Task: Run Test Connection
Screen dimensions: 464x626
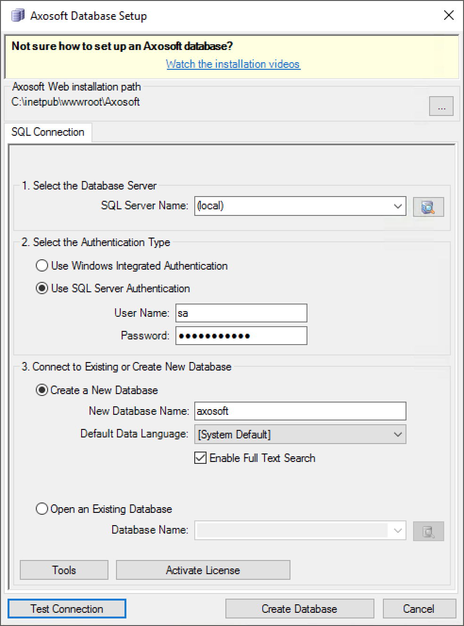Action: pyautogui.click(x=66, y=609)
